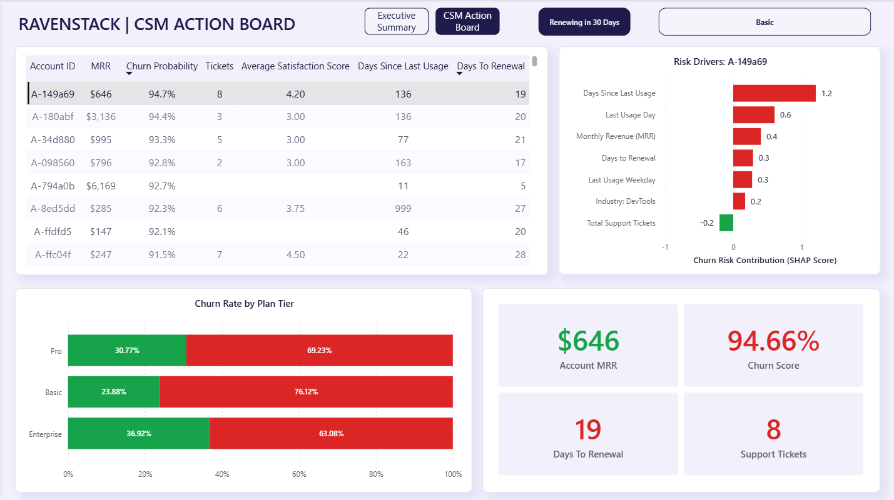
Task: Click the 94.4% churn probability cell
Action: tap(162, 117)
